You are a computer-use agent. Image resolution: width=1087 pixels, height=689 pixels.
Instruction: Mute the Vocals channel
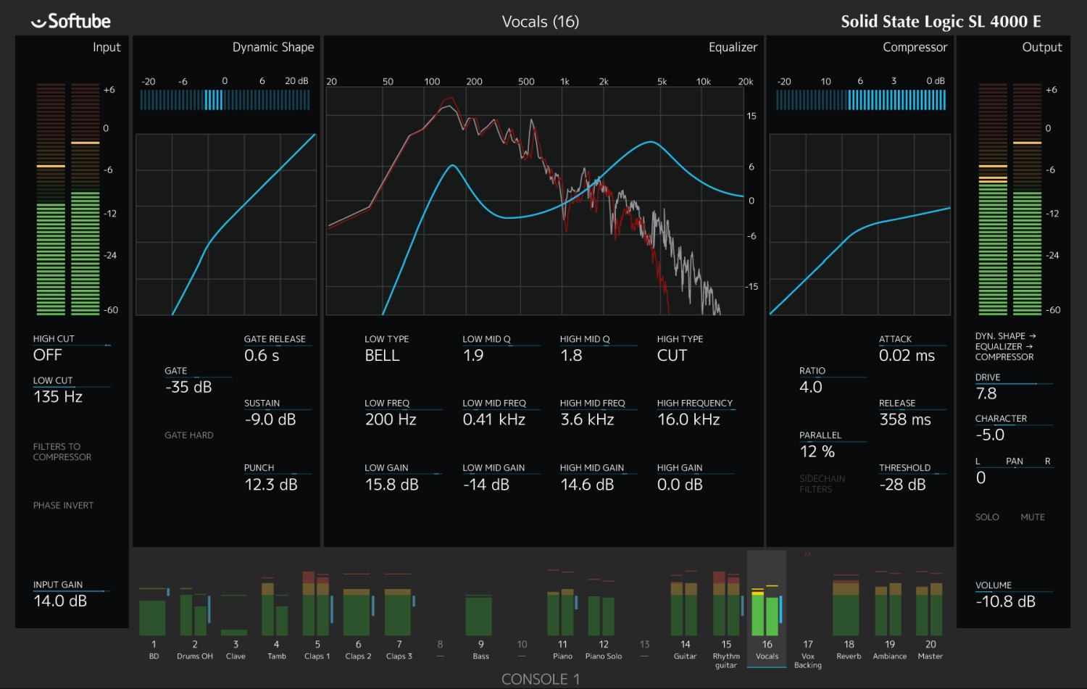click(x=1033, y=517)
